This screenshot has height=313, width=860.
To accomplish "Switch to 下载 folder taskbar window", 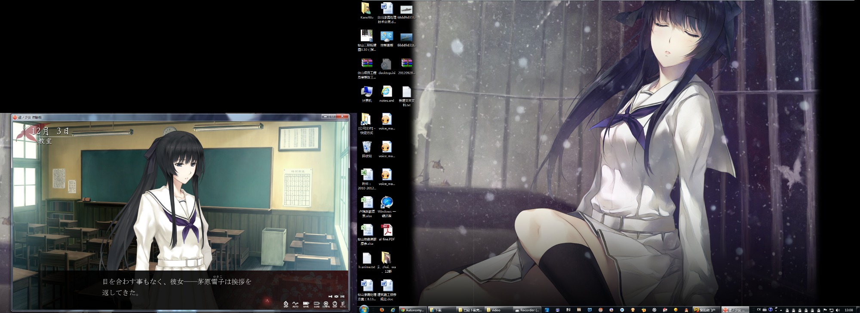I will coord(442,310).
